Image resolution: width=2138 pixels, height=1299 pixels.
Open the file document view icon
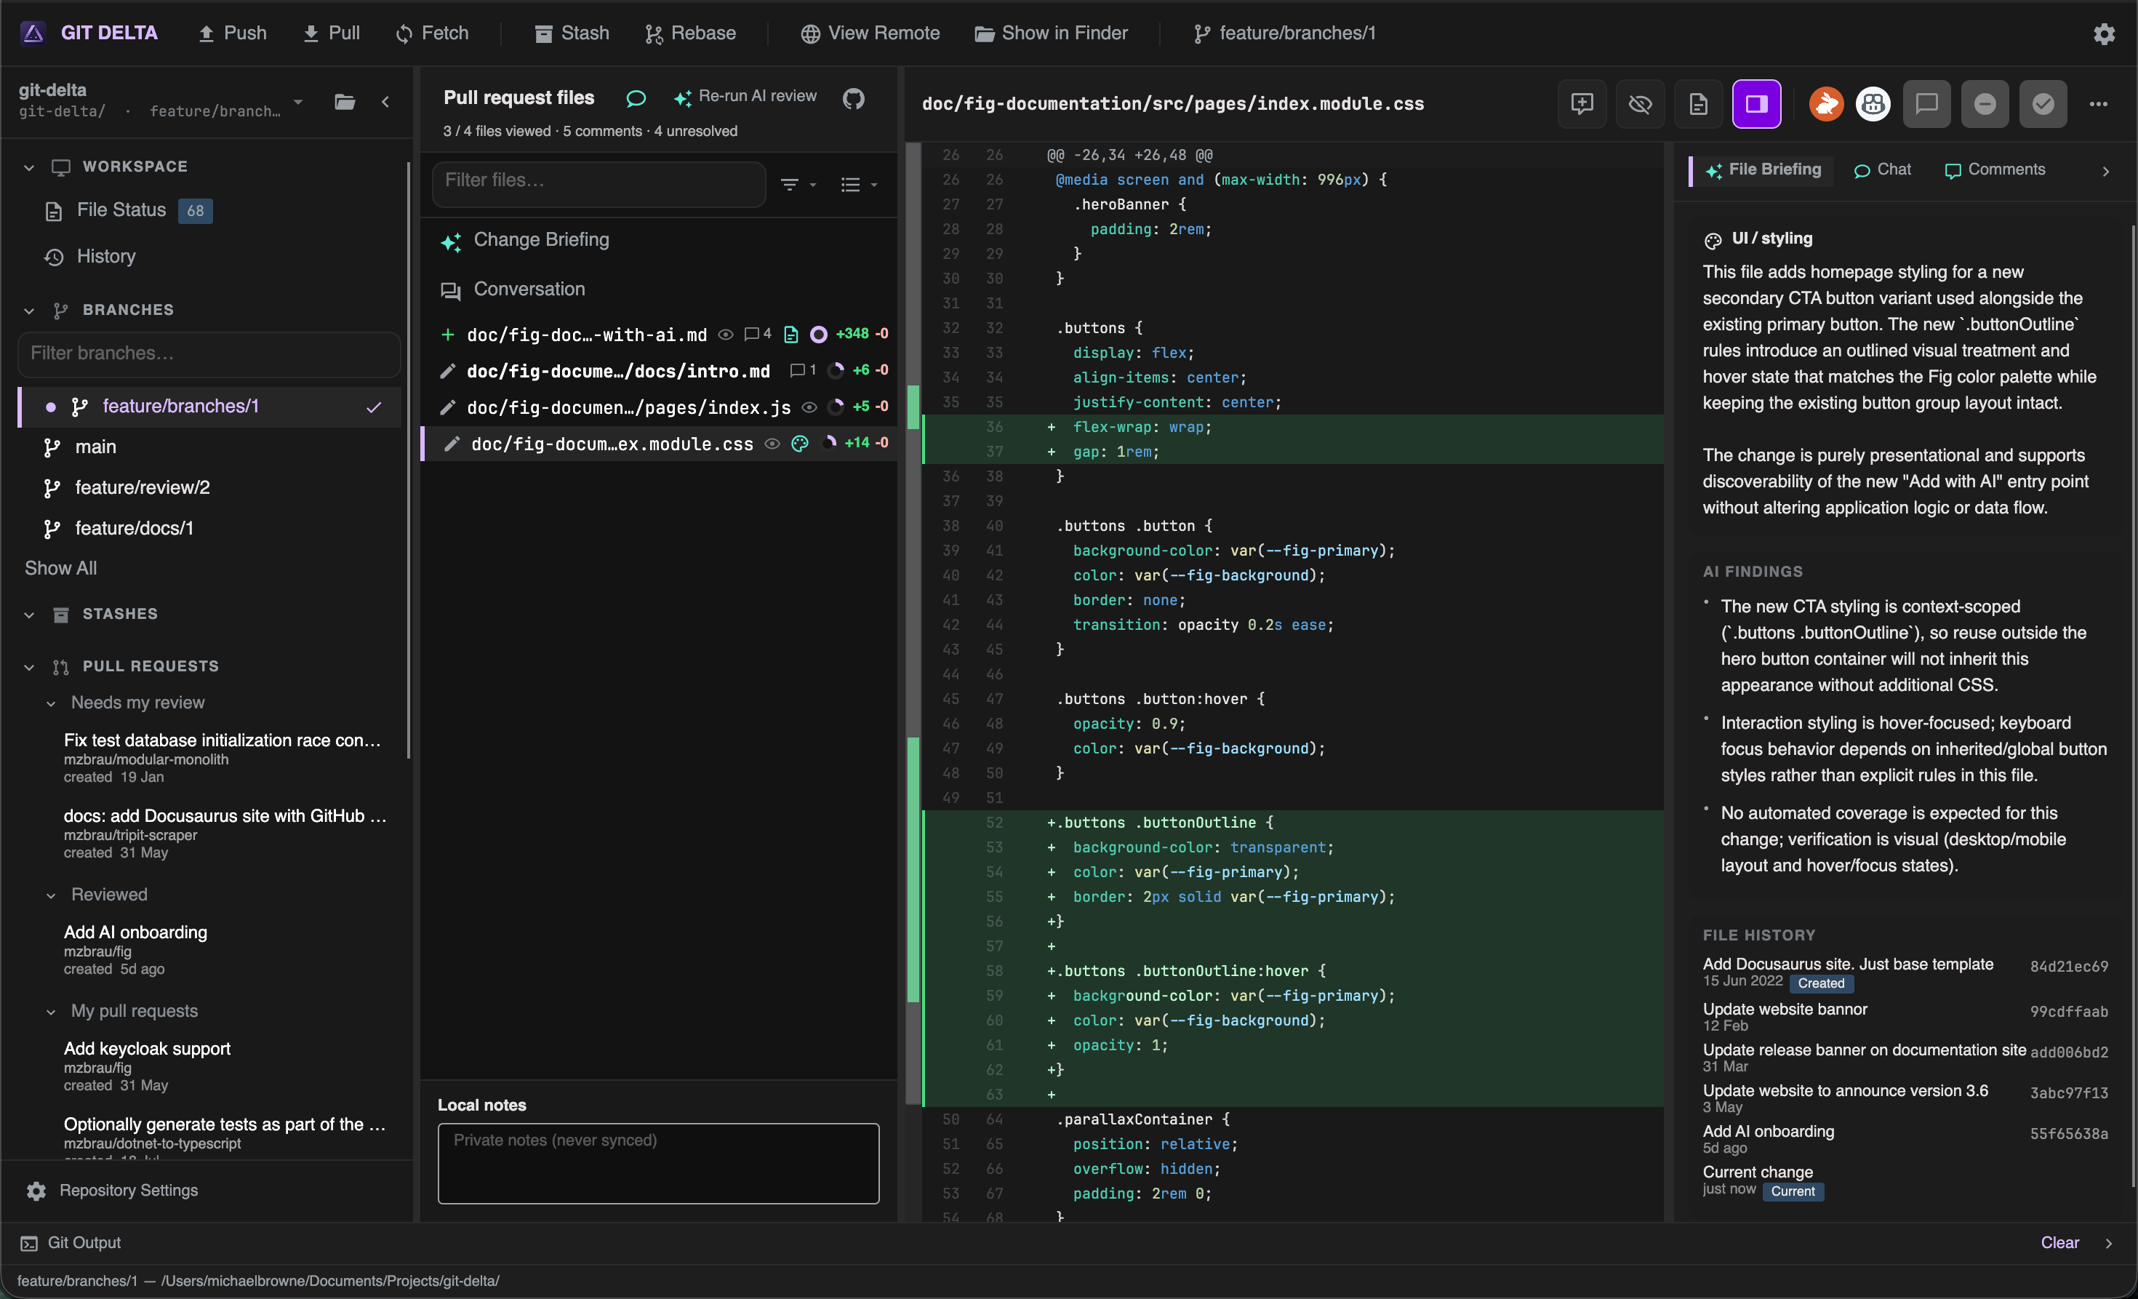(1698, 104)
